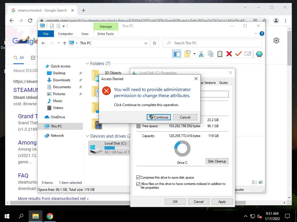Open the Windows Start menu
The height and width of the screenshot is (222, 297).
(x=7, y=216)
